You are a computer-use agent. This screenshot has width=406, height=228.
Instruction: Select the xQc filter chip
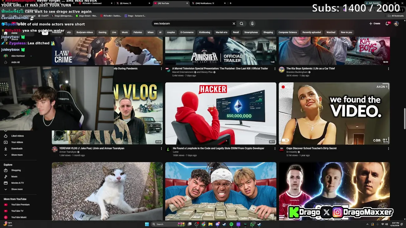pyautogui.click(x=69, y=32)
